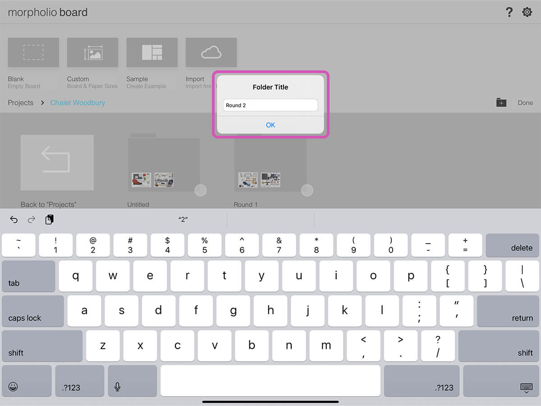Click Done to finish editing

525,103
